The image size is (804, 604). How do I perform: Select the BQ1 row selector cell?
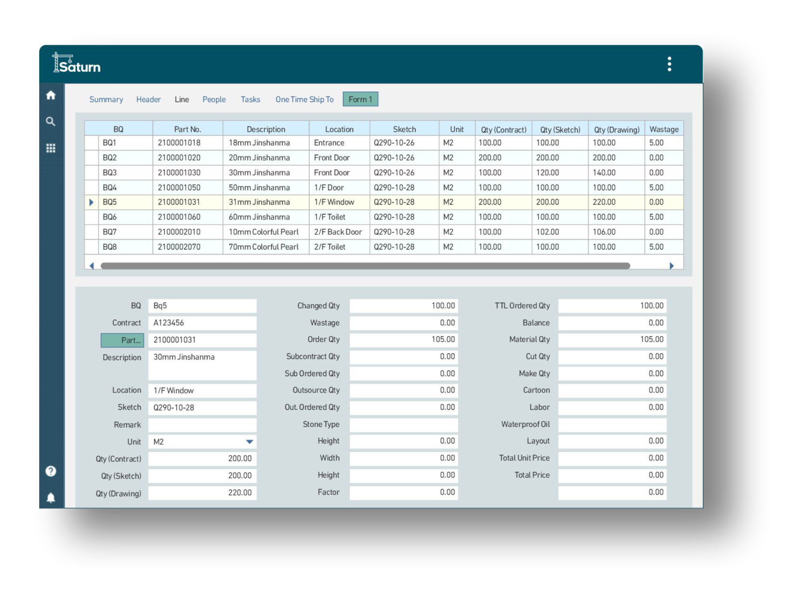tap(92, 143)
